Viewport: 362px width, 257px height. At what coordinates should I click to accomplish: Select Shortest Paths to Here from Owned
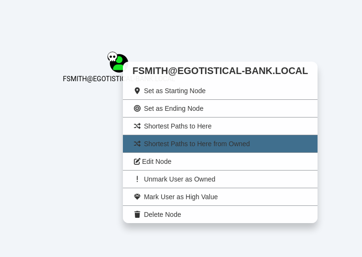click(197, 144)
